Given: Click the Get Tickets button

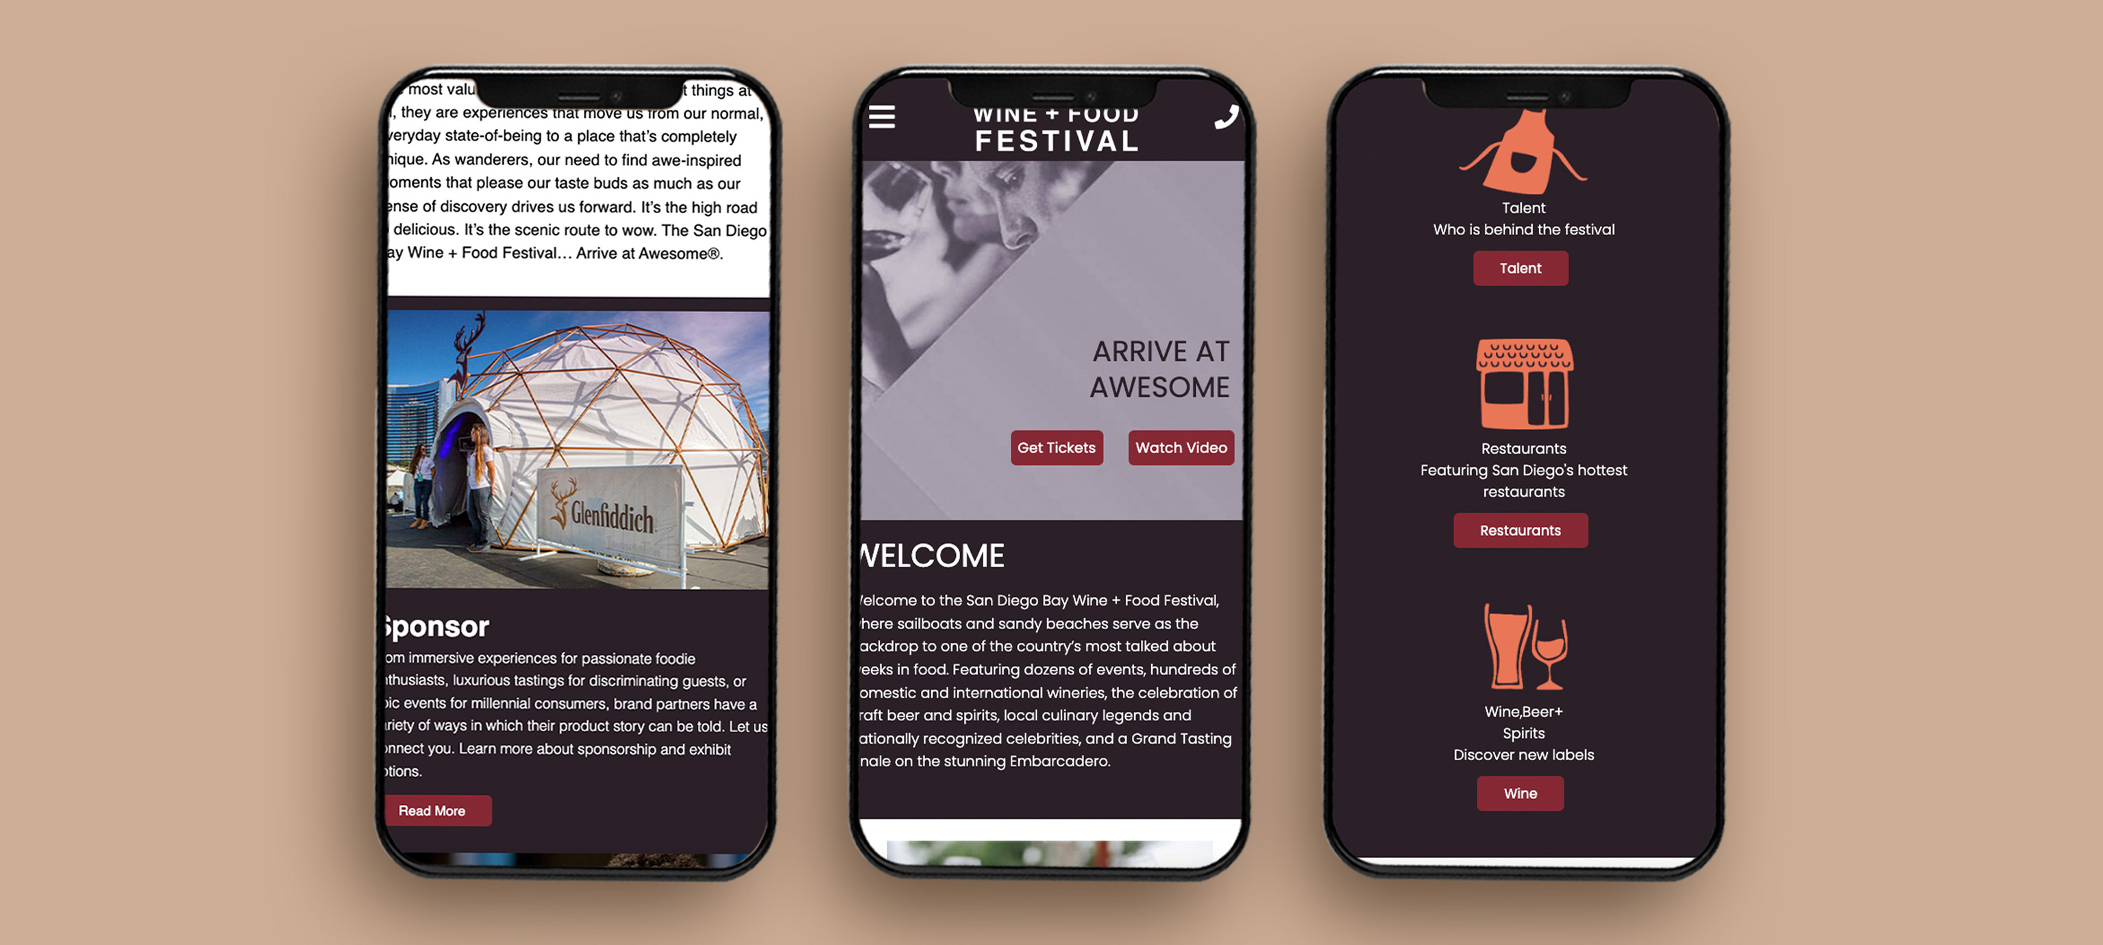Looking at the screenshot, I should coord(1057,446).
